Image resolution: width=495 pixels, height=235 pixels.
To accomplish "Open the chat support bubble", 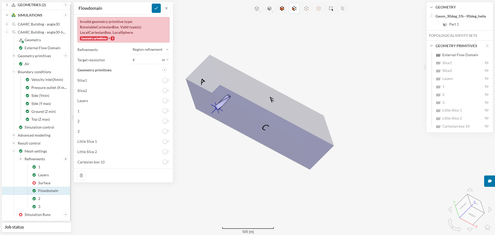I will point(490,181).
